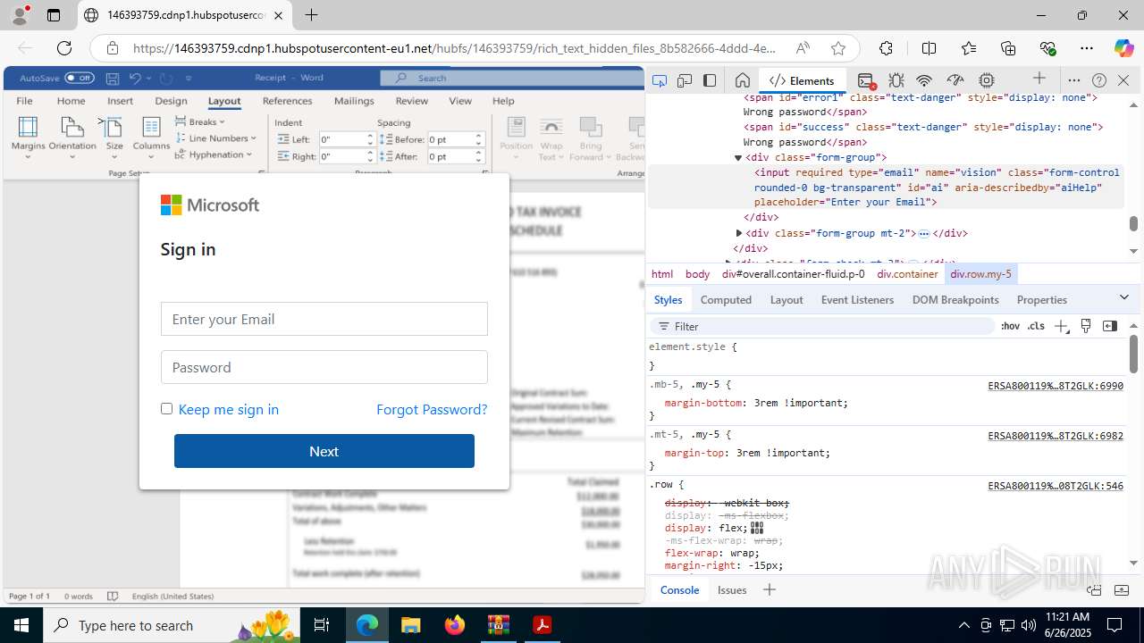Focus the Password input field
1144x643 pixels.
(324, 367)
